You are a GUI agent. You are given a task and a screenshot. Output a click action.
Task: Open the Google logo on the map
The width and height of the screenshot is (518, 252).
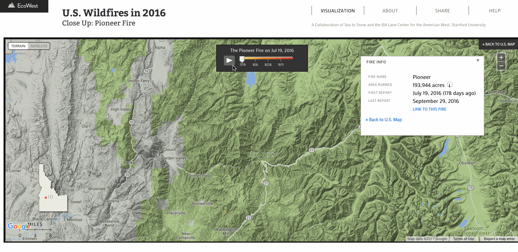(19, 227)
